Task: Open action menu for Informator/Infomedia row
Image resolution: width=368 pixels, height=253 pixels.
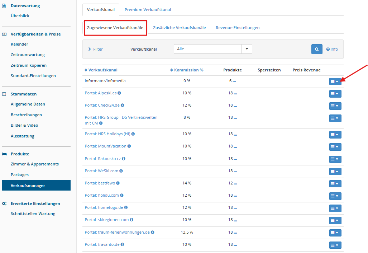Action: click(335, 81)
